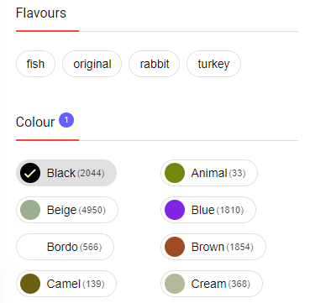
Task: Pick the dark olive Camel swatch
Action: (30, 284)
